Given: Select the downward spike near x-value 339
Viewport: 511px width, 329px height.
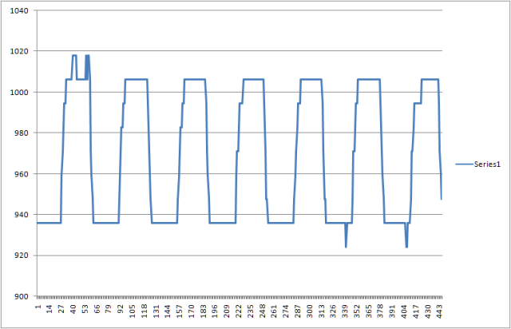Looking at the screenshot, I should (x=346, y=246).
